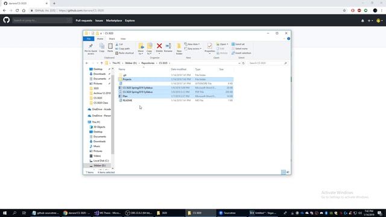Select the README file row

tap(176, 101)
